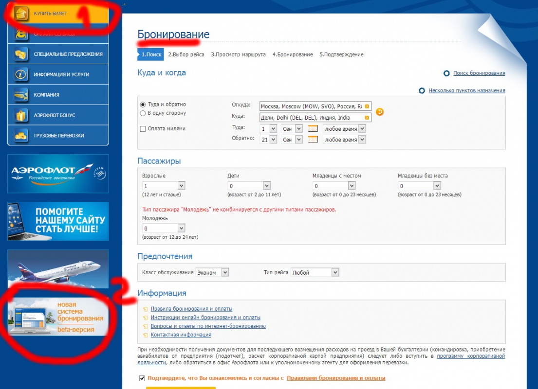The height and width of the screenshot is (389, 538).
Task: Select the Туда и обратно radio button
Action: 143,105
